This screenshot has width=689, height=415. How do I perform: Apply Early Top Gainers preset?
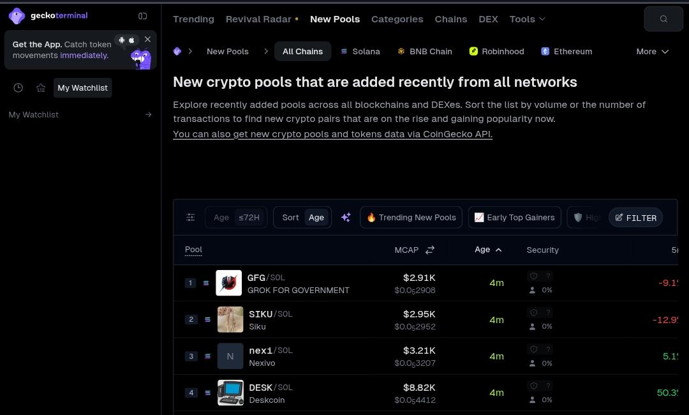515,217
